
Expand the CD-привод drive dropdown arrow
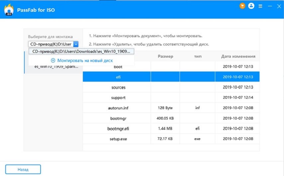tap(76, 44)
